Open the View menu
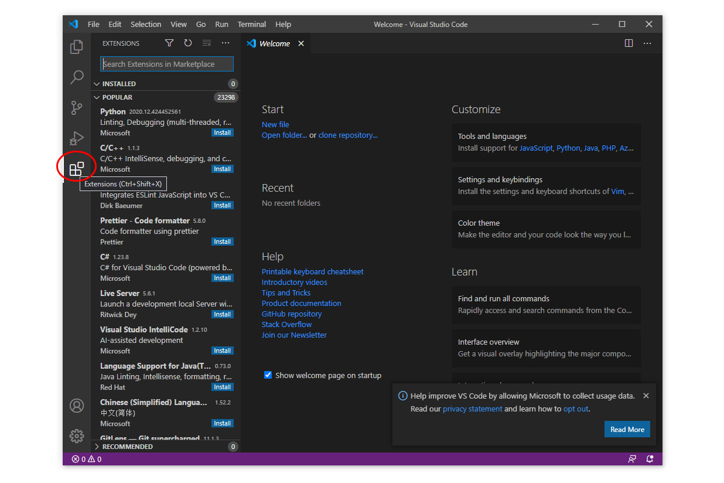Image resolution: width=724 pixels, height=483 pixels. tap(179, 24)
